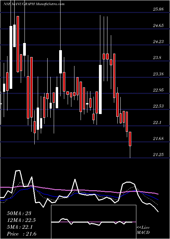Open the MACD inset chart panel
Screen dimensions: 170x239
(x=93, y=222)
